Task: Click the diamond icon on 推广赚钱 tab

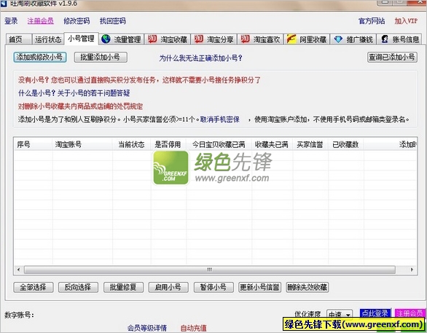Action: click(x=338, y=39)
